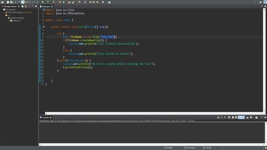Toggle Pin Console button
The image size is (267, 150).
pos(247,117)
